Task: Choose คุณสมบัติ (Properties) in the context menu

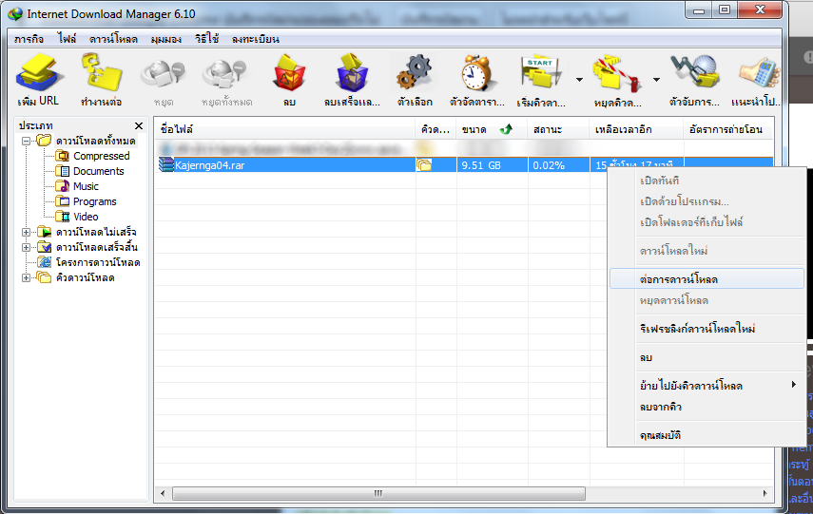Action: click(x=707, y=435)
